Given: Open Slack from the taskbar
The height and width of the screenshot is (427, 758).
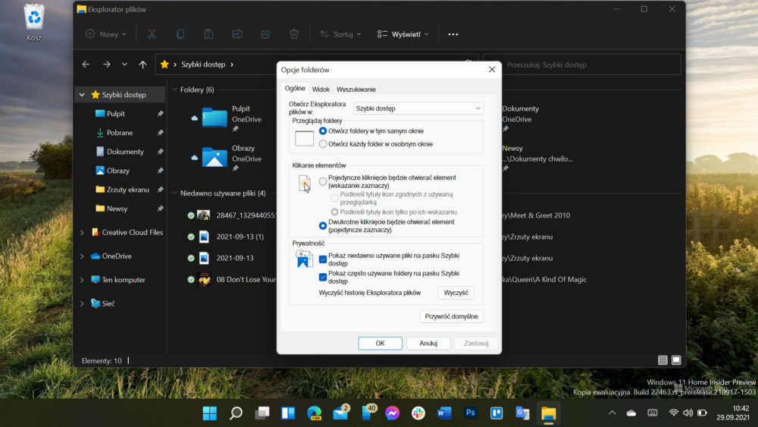Looking at the screenshot, I should click(418, 413).
